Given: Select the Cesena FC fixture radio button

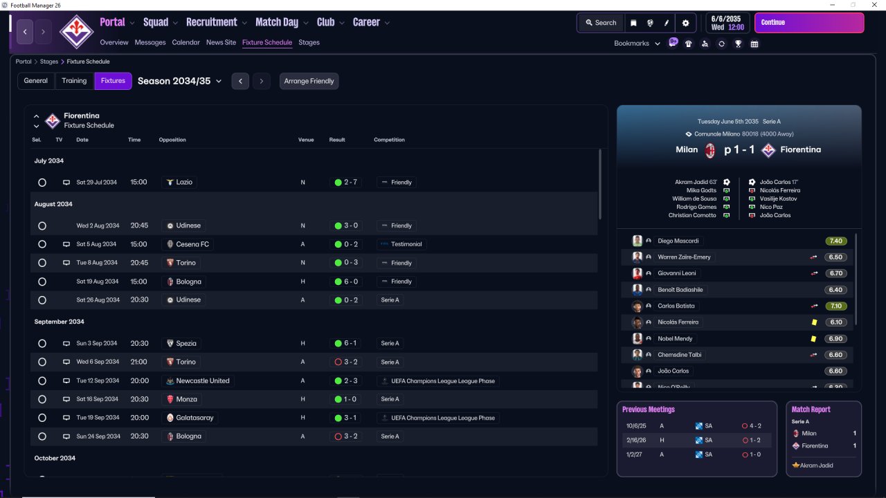Looking at the screenshot, I should tap(42, 244).
